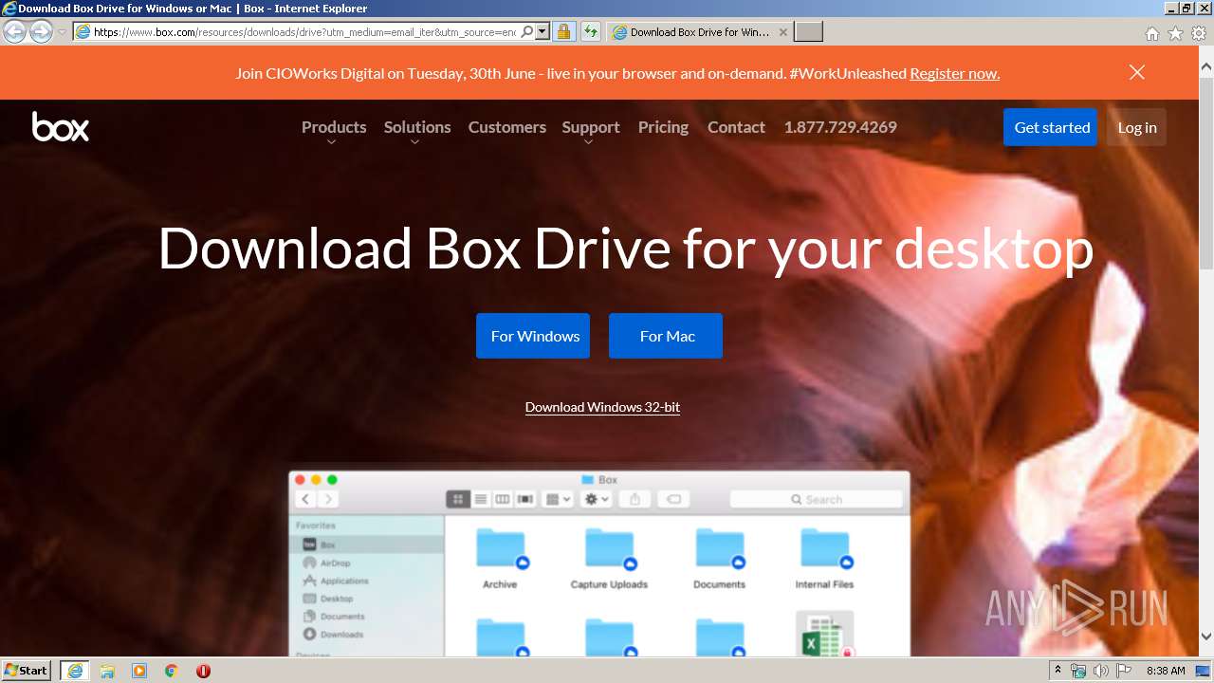Open Favorites star icon
This screenshot has width=1214, height=683.
coord(1175,33)
